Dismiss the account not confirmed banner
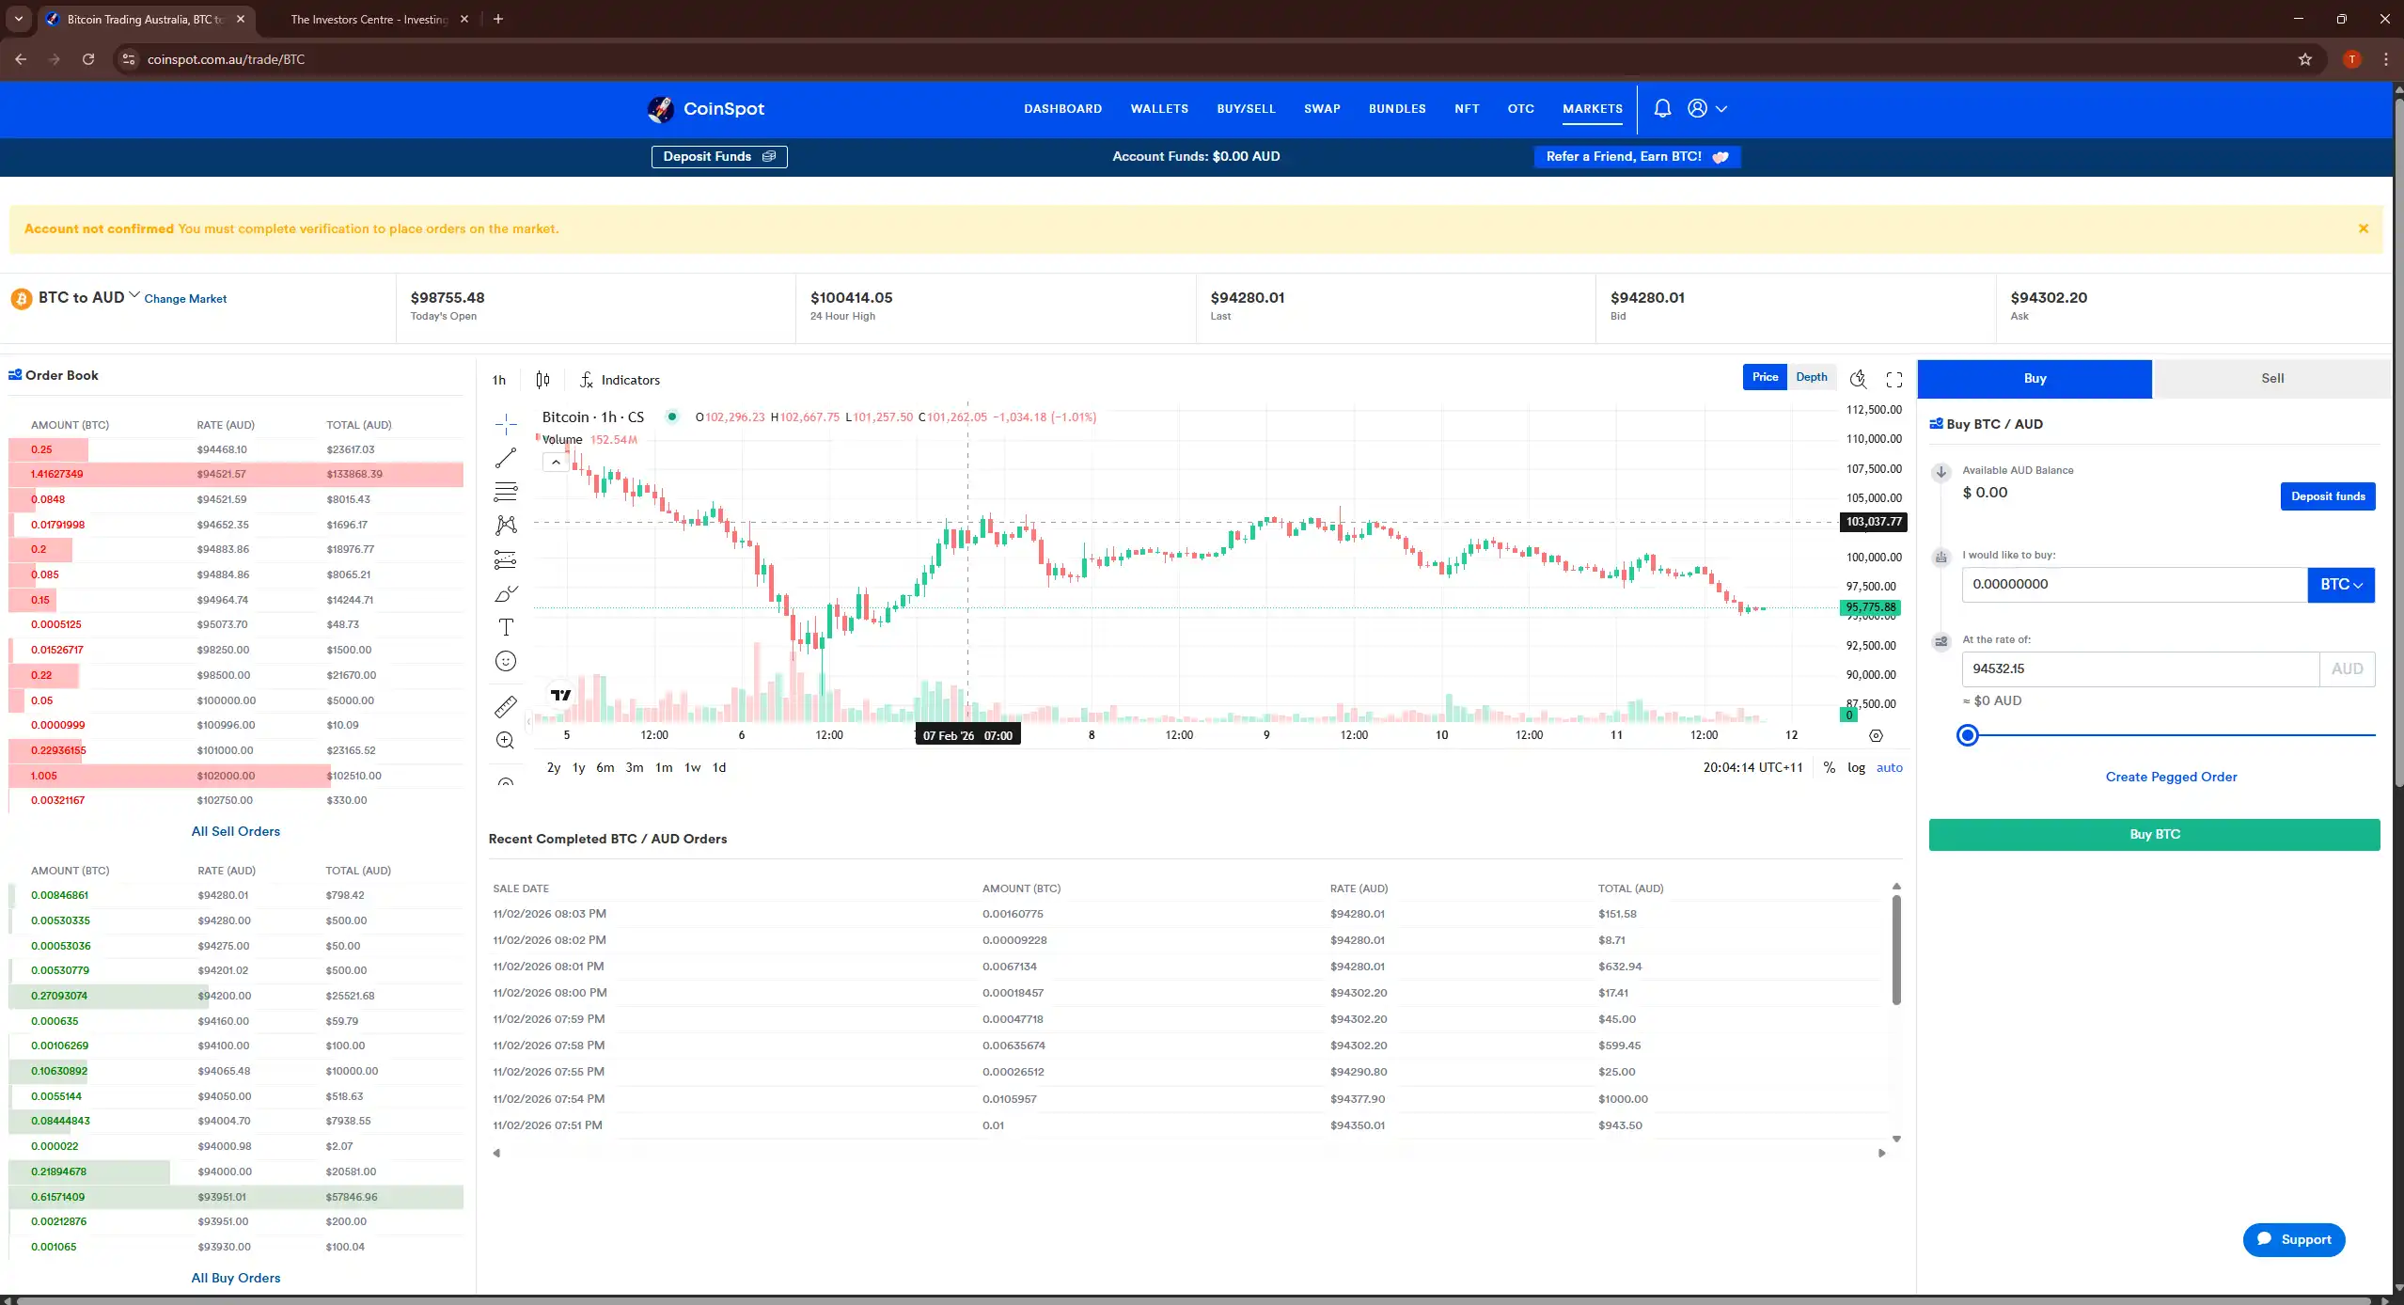Viewport: 2404px width, 1305px height. point(2364,228)
